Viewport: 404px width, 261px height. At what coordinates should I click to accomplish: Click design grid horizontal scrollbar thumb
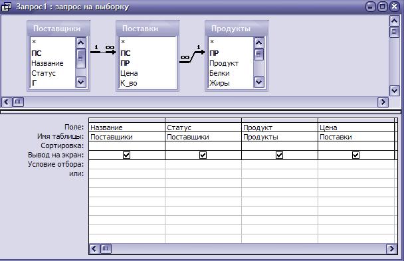tap(106, 248)
